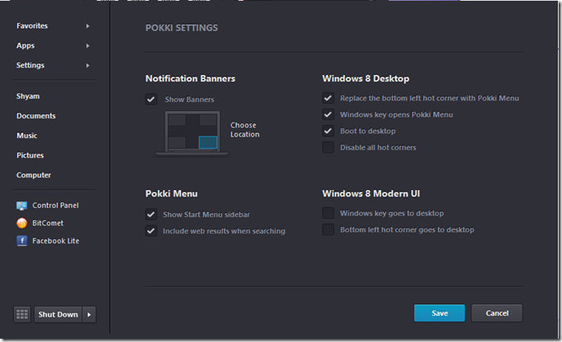
Task: Click the Facebook Lite text label
Action: (56, 241)
